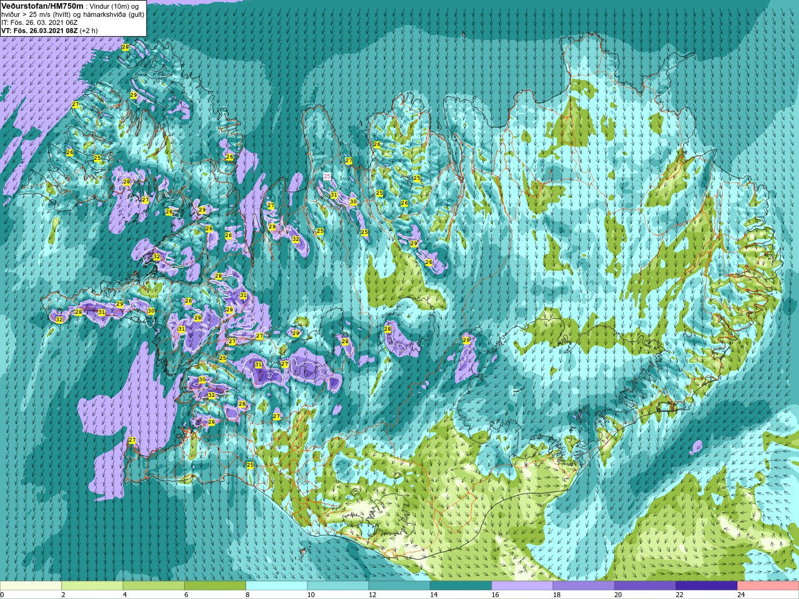Click the legend scale label '10'
This screenshot has width=799, height=599.
point(311,595)
